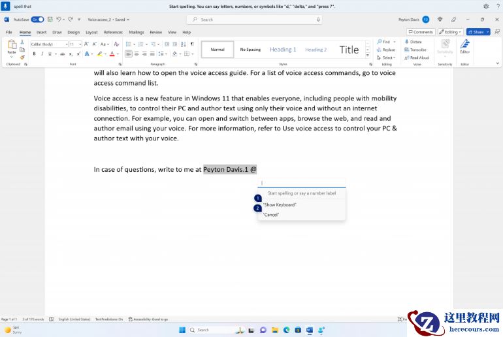Open the Change Case dropdown

[105, 44]
